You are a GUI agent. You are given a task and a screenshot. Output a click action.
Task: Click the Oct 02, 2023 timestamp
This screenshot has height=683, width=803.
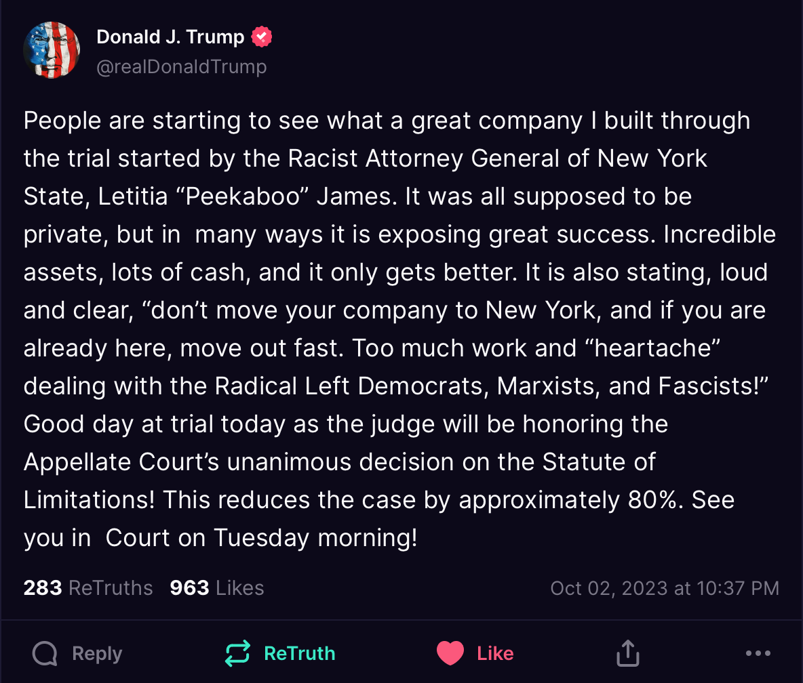point(664,587)
